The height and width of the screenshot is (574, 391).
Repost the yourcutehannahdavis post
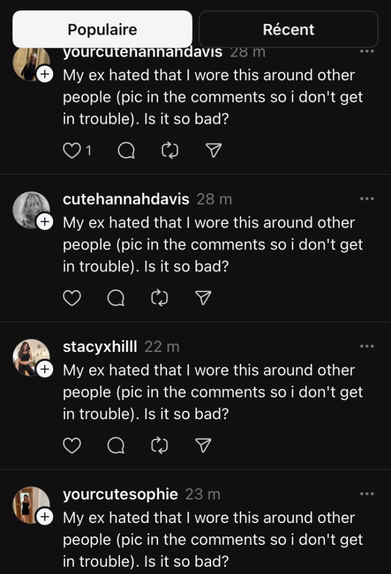pyautogui.click(x=170, y=150)
